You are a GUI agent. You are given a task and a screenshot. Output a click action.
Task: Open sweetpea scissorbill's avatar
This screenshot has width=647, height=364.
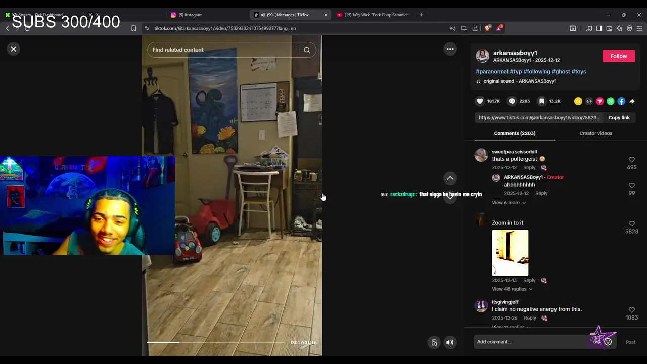(x=481, y=155)
